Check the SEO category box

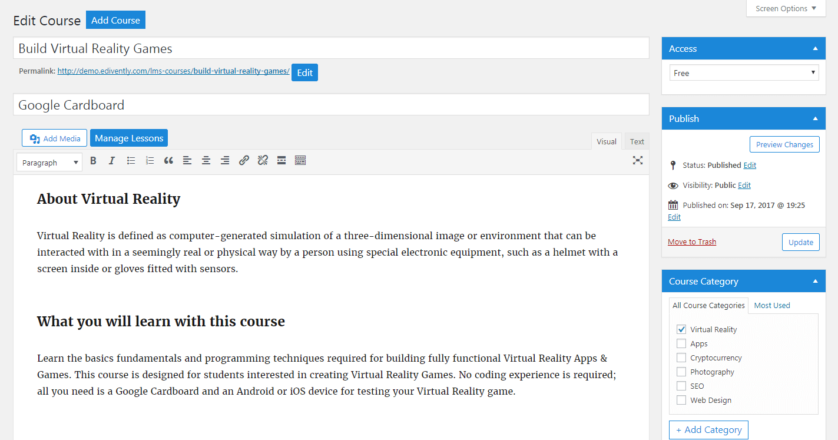(x=681, y=386)
